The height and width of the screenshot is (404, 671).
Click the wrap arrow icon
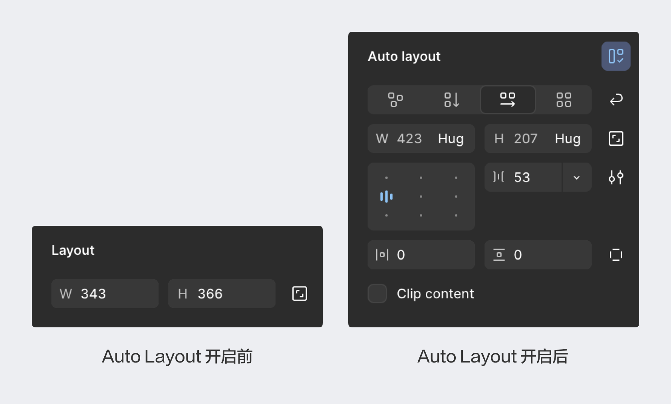[616, 99]
